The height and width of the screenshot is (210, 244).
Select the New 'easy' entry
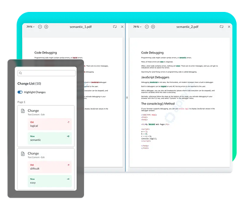pyautogui.click(x=50, y=181)
